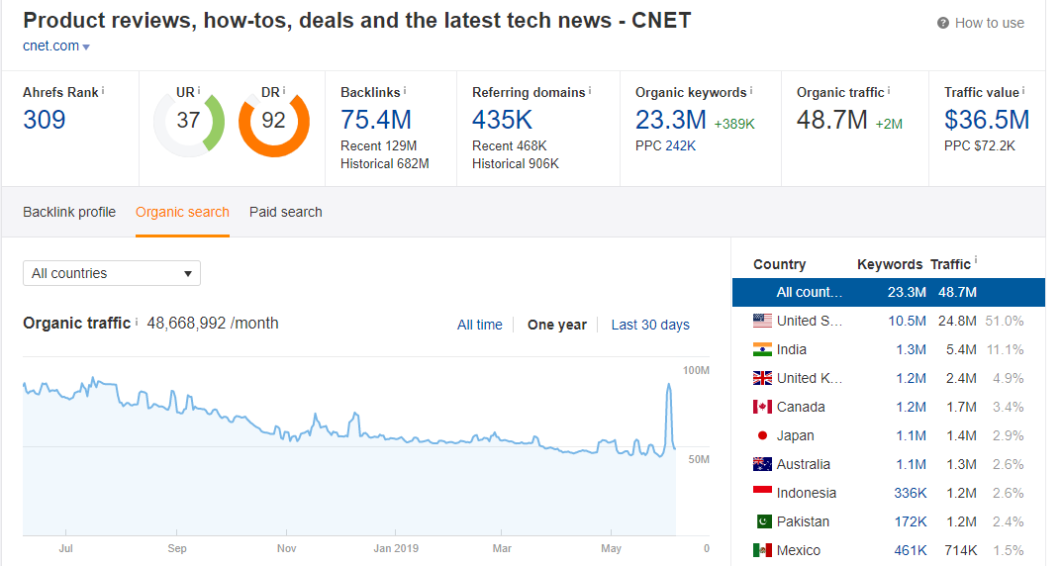Select the All time chart range

point(479,325)
